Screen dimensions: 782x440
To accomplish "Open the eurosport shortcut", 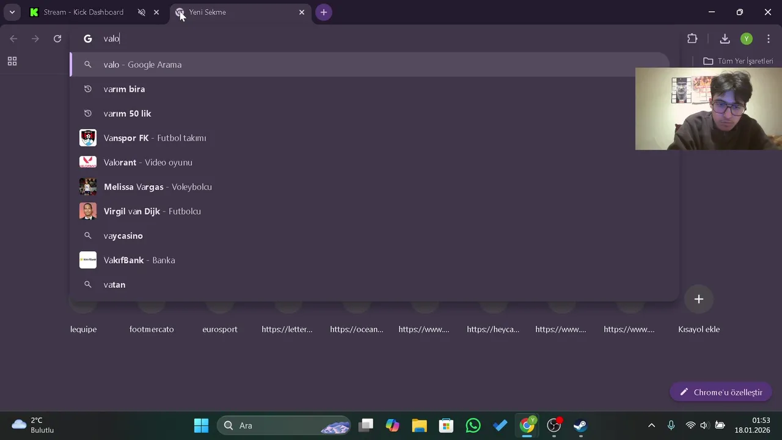I will 220,329.
